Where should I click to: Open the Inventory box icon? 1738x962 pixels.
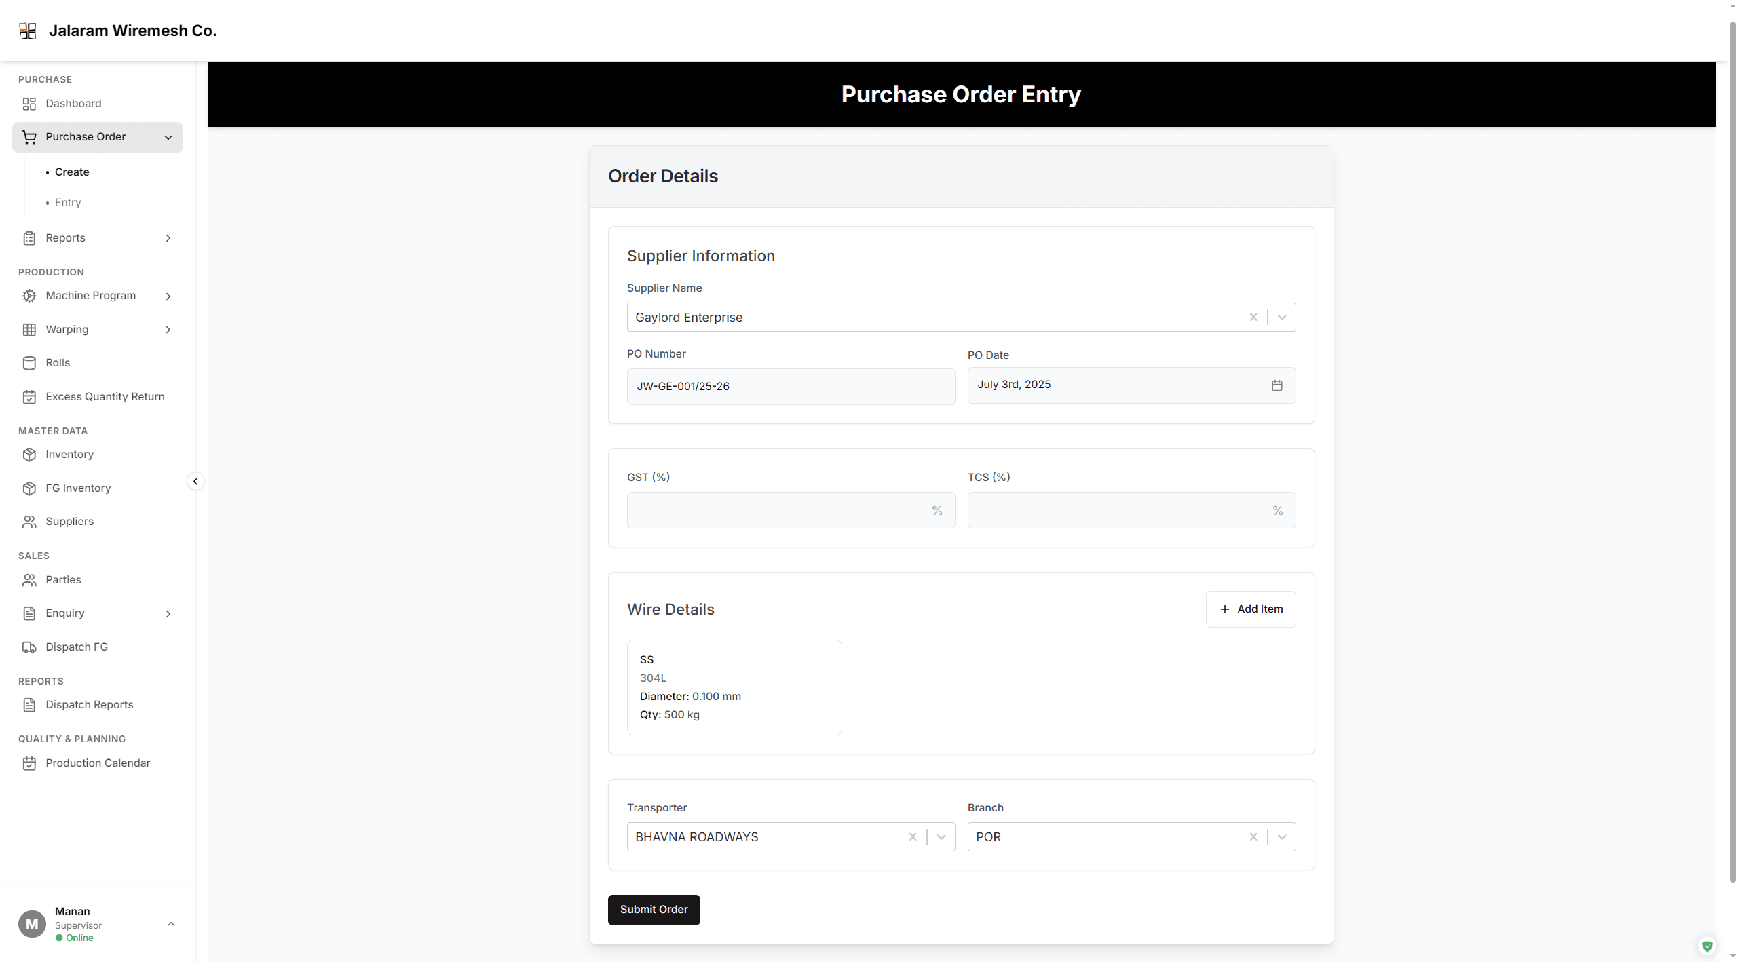(x=30, y=454)
